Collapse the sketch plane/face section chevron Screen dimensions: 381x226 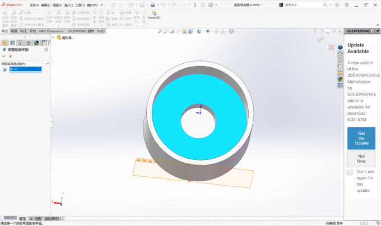pos(48,64)
